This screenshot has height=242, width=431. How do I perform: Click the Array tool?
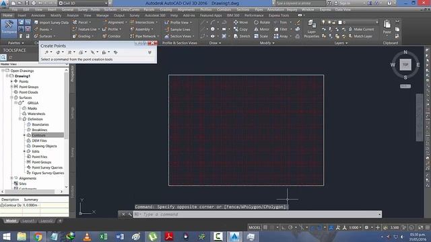pos(281,36)
